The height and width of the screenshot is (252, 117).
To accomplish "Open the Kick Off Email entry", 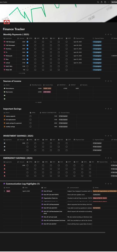I will click(48, 191).
